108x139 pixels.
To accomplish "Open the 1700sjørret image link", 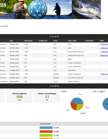I will pyautogui.click(x=104, y=74).
